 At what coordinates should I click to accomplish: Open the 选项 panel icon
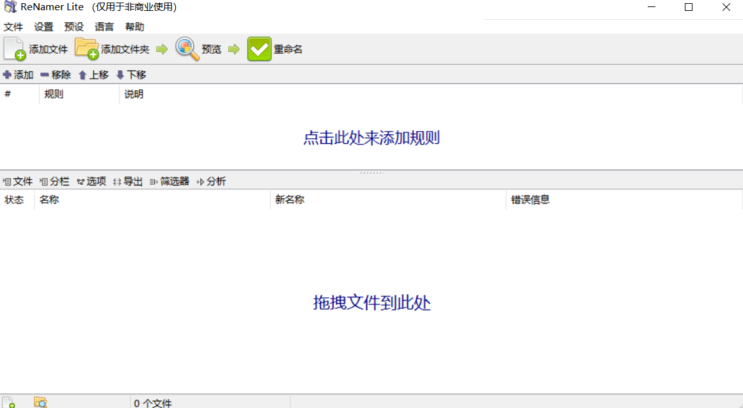click(81, 181)
